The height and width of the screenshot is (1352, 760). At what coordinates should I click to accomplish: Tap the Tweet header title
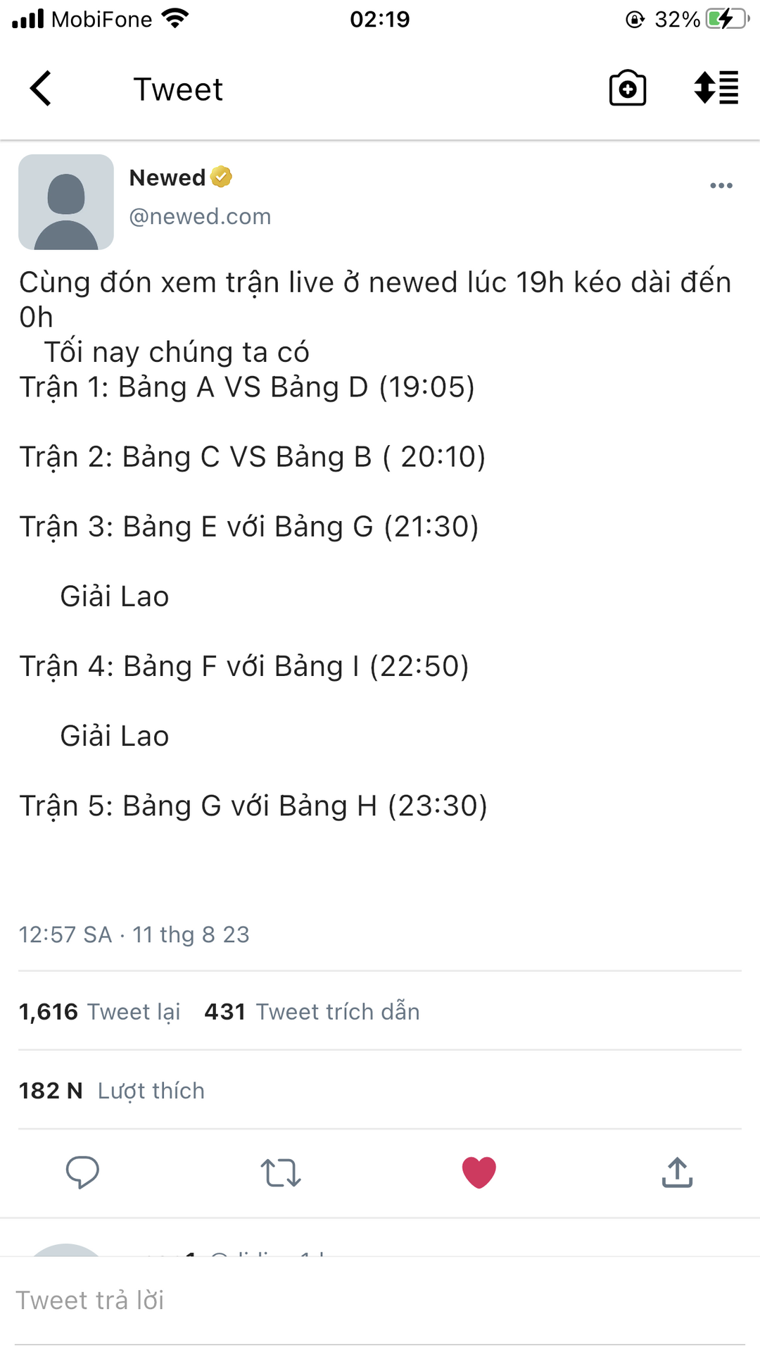(x=178, y=89)
